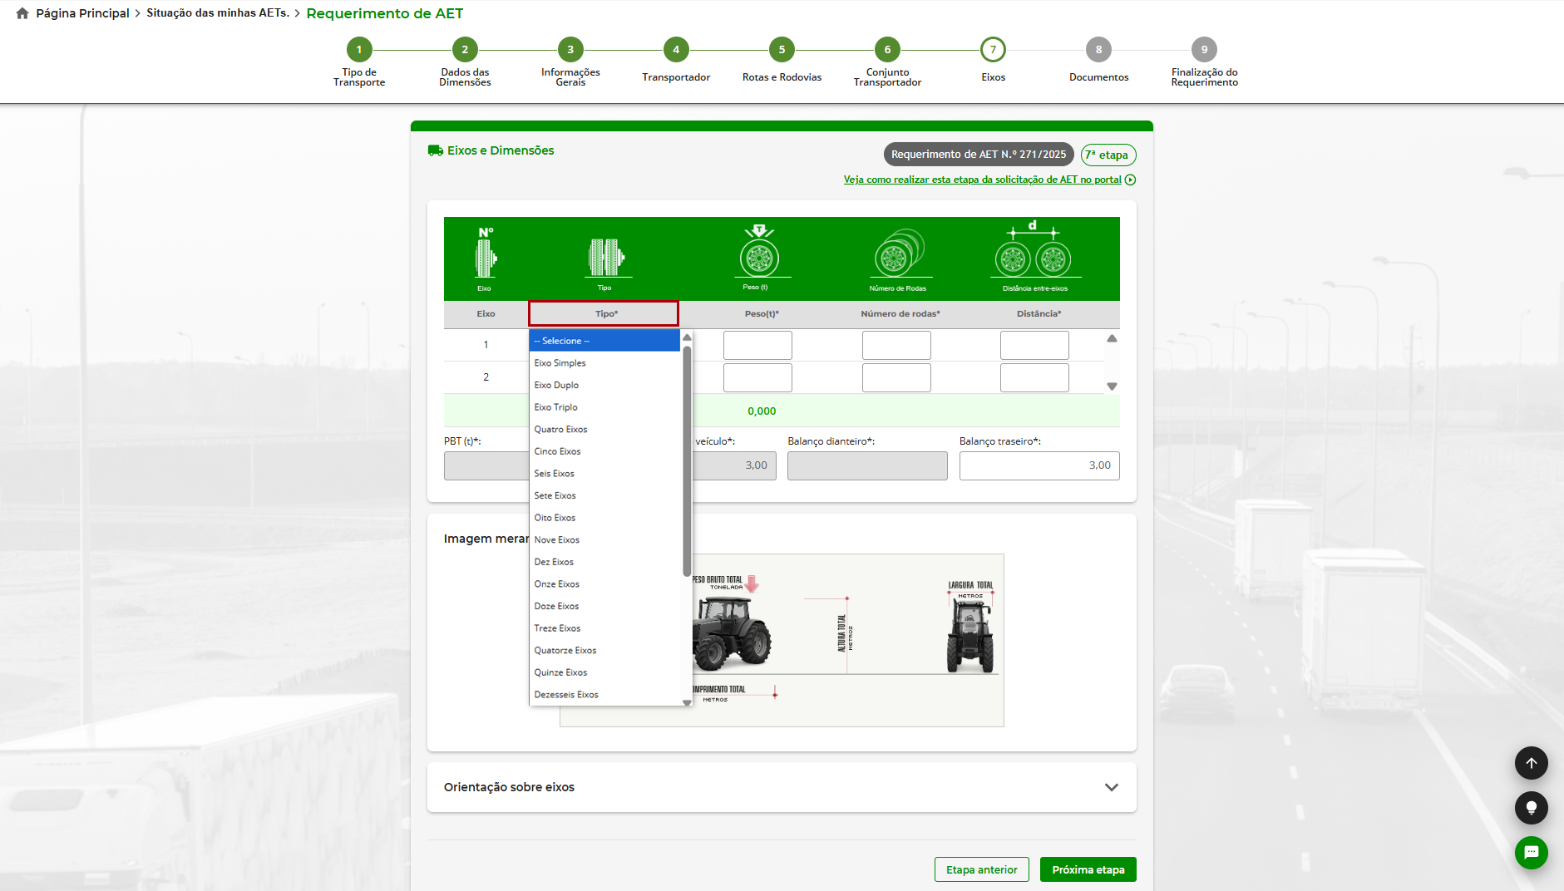Select Cinco Eixos option
This screenshot has height=891, width=1564.
point(604,451)
